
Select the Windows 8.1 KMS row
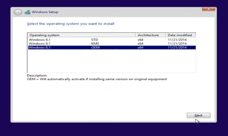112,44
